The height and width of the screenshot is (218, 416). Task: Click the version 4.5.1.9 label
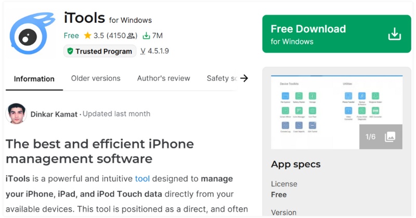pyautogui.click(x=155, y=51)
